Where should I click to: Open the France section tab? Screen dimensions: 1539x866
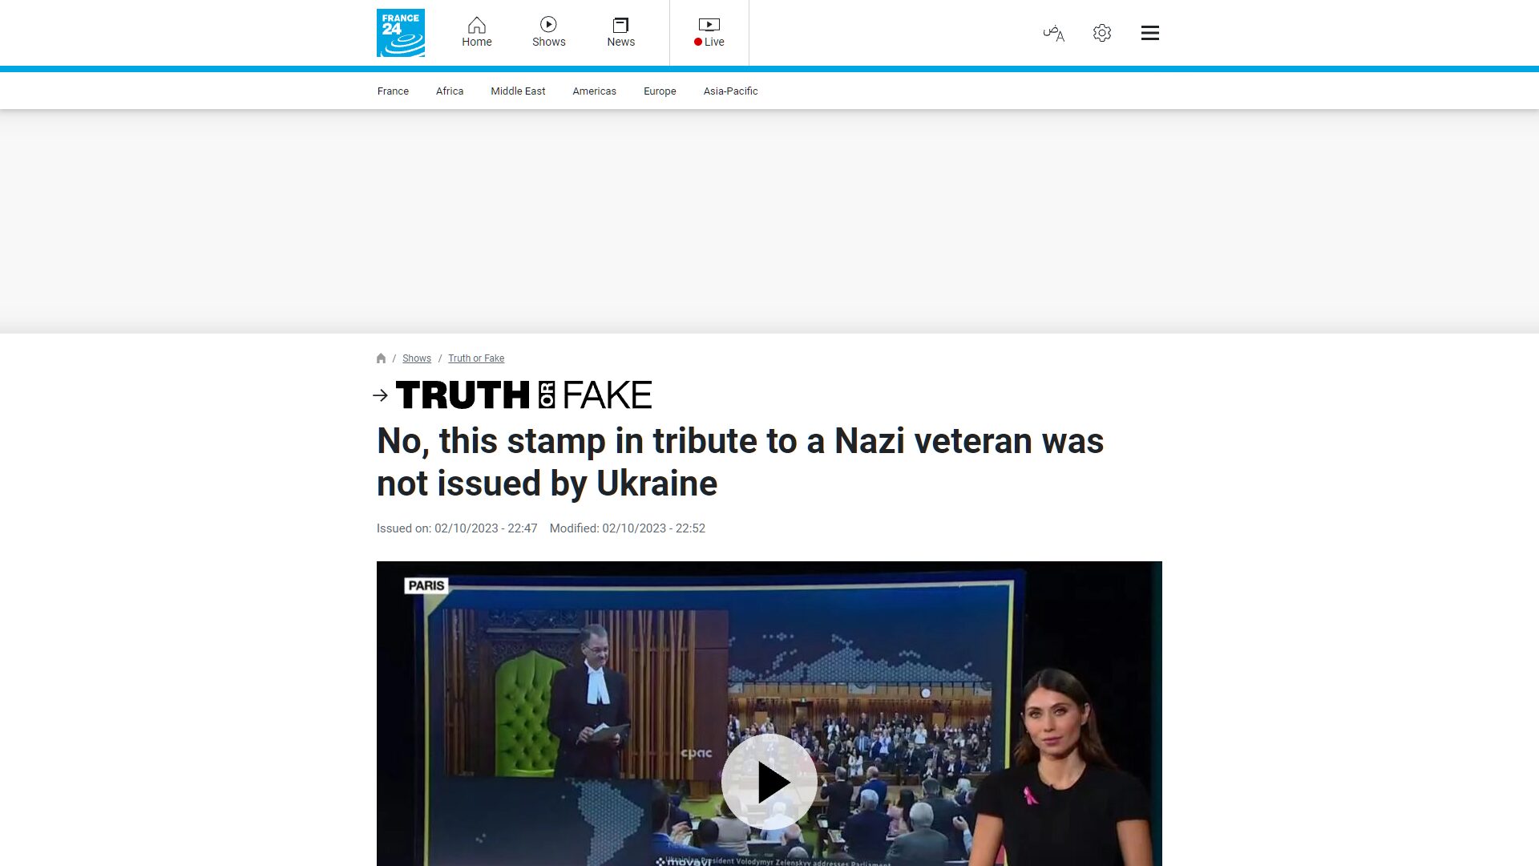(x=393, y=91)
